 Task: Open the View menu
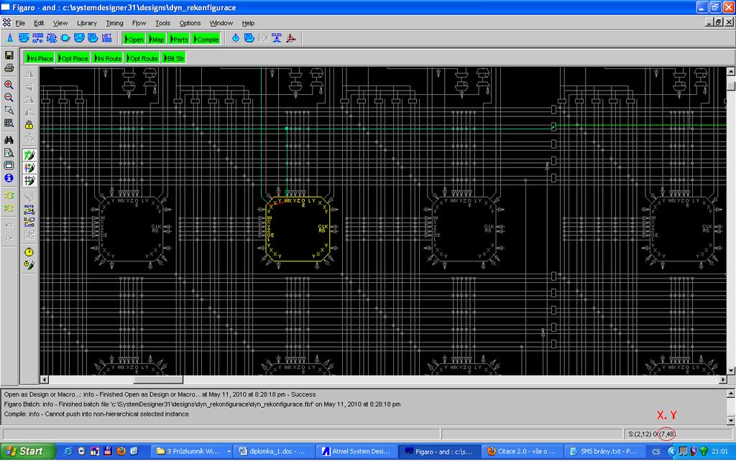click(60, 23)
